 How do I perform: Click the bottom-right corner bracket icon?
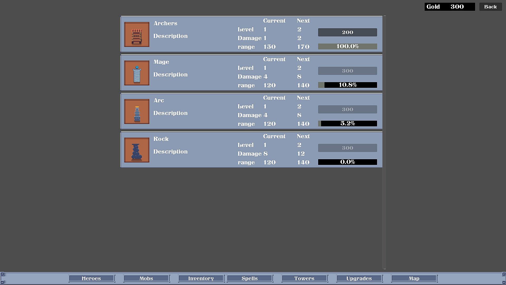(x=504, y=282)
